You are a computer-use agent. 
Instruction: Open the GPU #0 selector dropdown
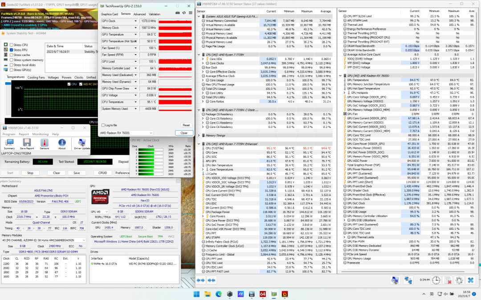[106, 212]
